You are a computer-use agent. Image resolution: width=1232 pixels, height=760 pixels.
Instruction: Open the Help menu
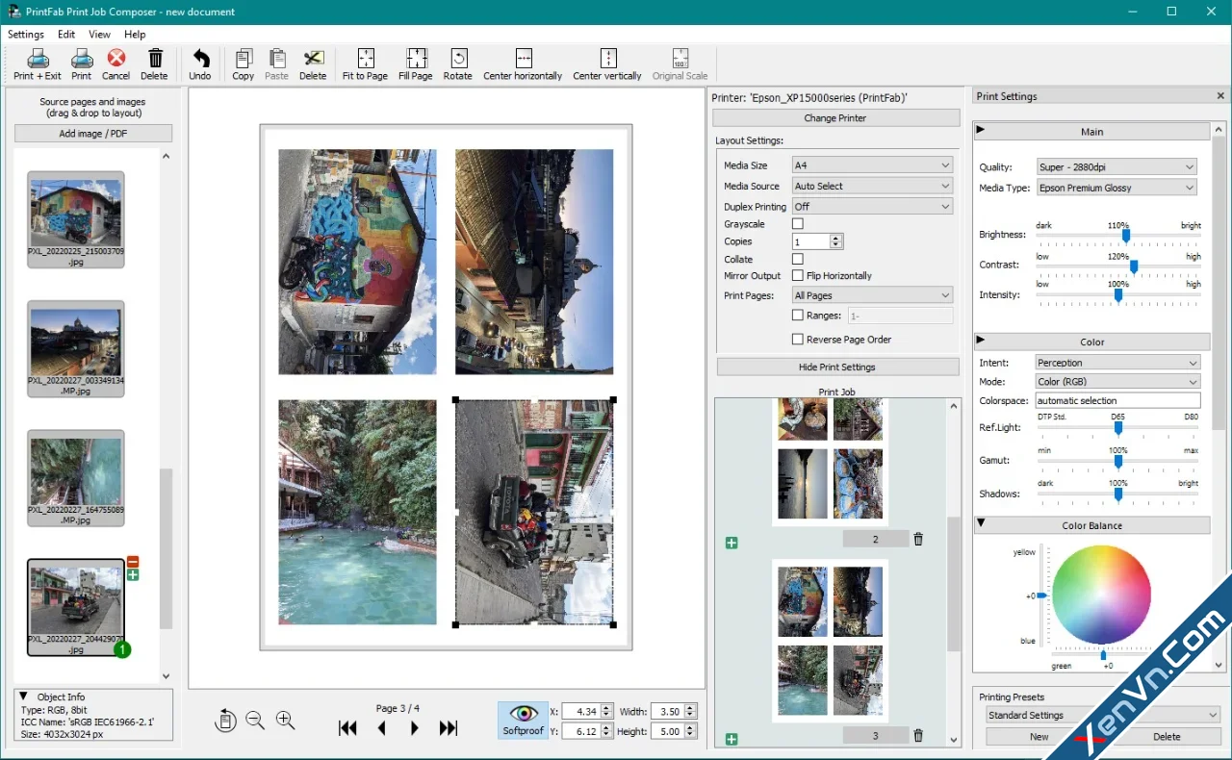[x=135, y=35]
